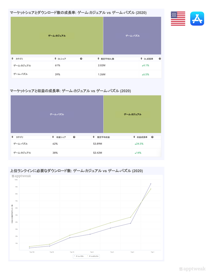Open the help tooltip beside 収益成長率

152,137
